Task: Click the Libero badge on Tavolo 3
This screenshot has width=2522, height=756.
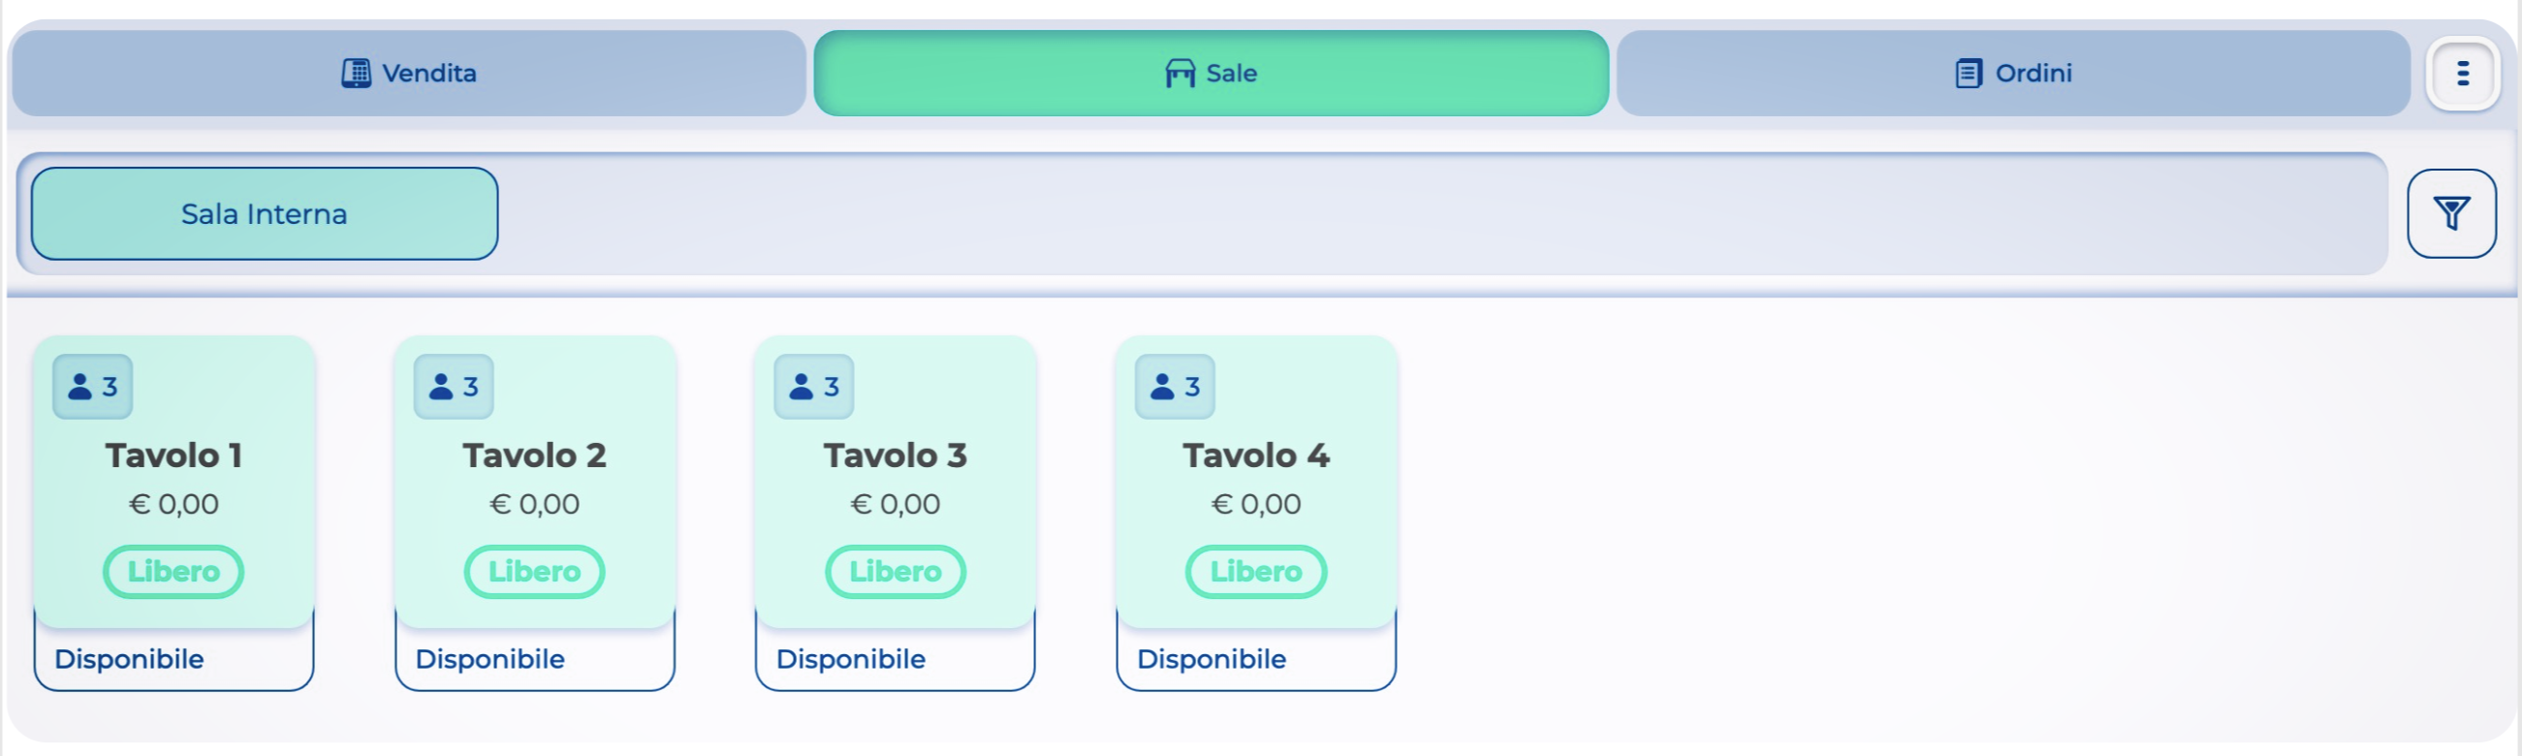Action: (x=895, y=572)
